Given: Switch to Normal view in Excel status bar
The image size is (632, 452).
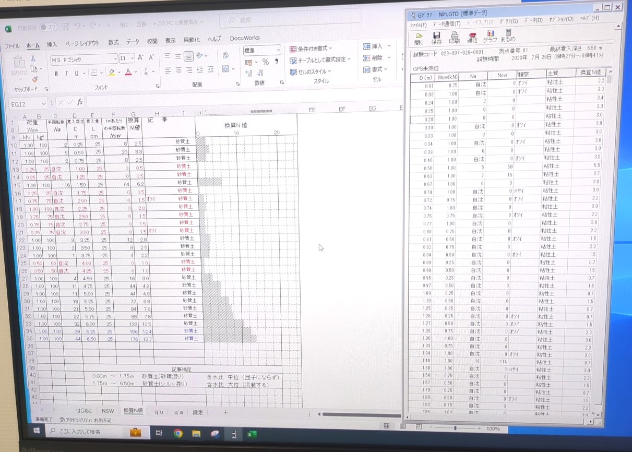Looking at the screenshot, I should click(x=386, y=426).
